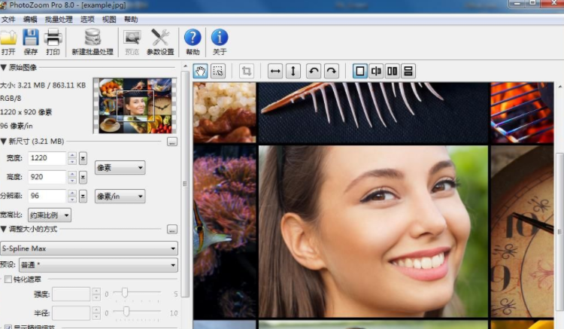Click the resolution (分辨率) spinner arrows
564x329 pixels.
72,196
